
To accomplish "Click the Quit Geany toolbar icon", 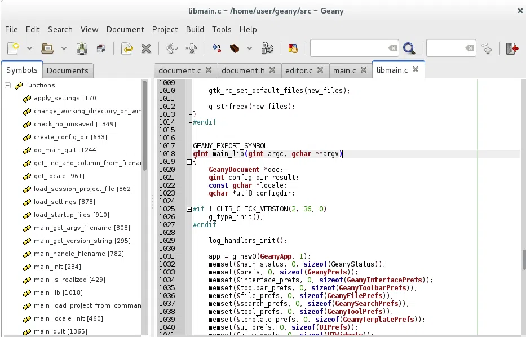I will 512,48.
